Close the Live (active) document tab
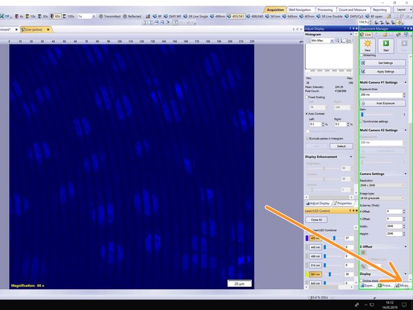413x310 pixels. click(x=48, y=29)
